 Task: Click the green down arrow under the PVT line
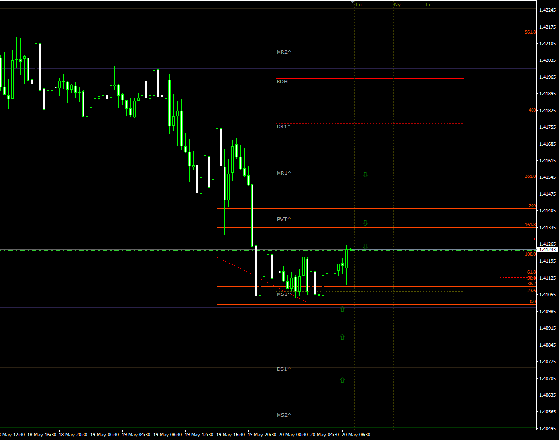365,223
